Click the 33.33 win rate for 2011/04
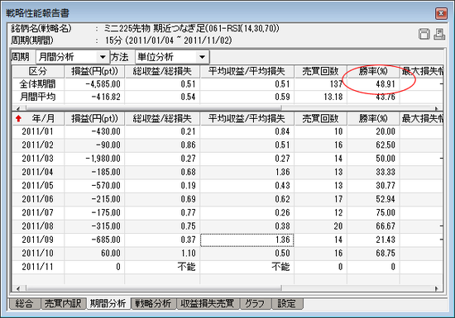The height and width of the screenshot is (318, 455). (373, 172)
